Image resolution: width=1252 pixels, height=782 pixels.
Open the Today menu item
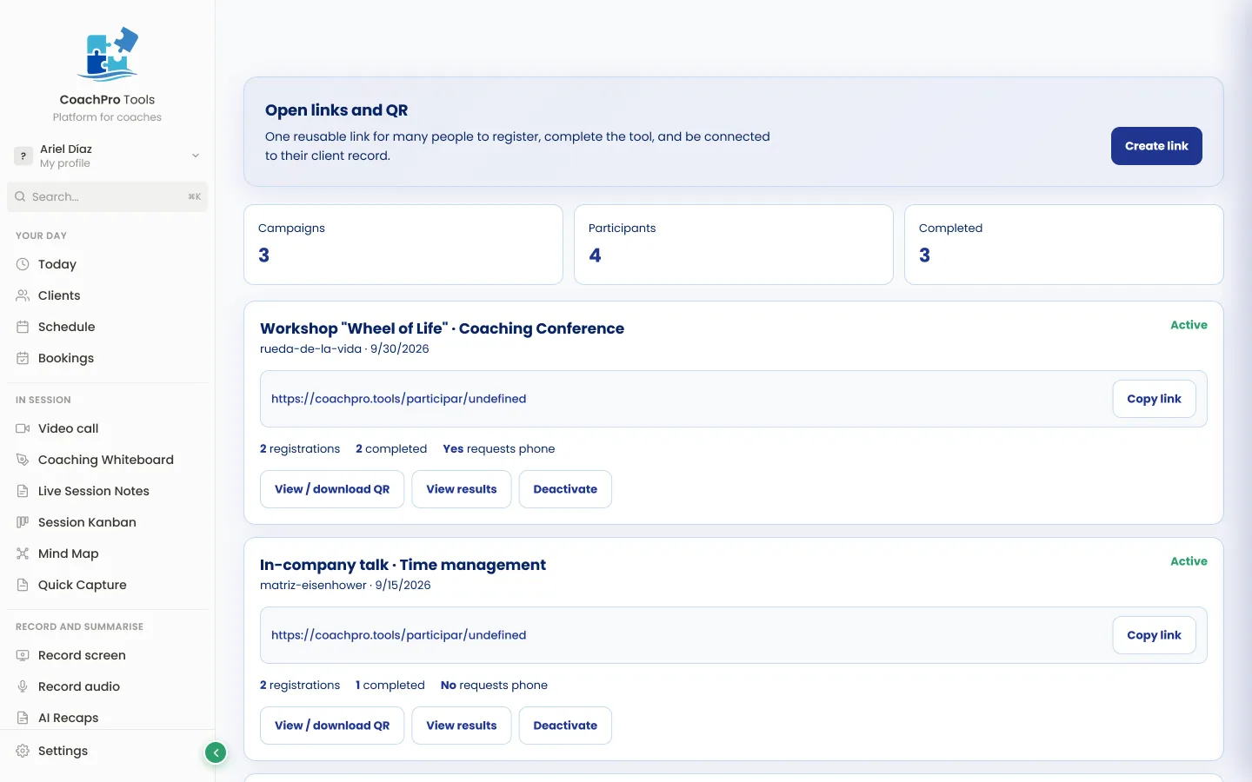107,264
